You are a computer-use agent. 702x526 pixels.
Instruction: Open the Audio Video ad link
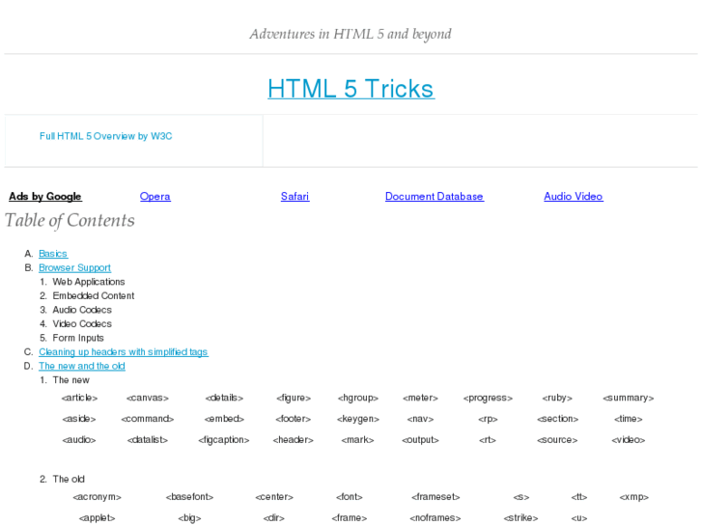point(573,196)
